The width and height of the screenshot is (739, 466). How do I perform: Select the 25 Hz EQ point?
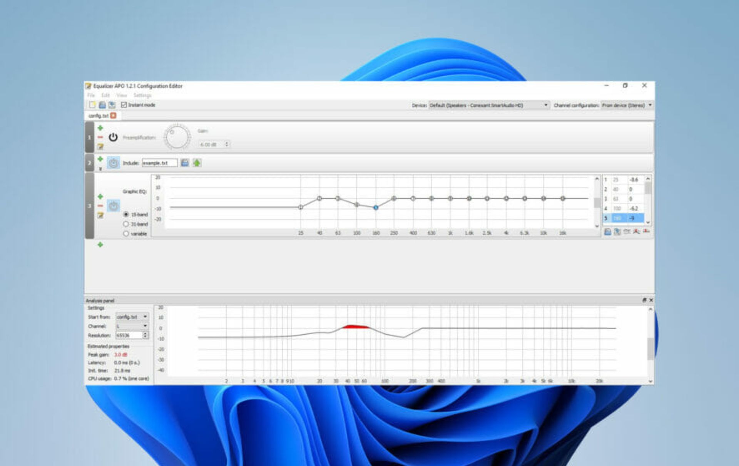(x=301, y=207)
